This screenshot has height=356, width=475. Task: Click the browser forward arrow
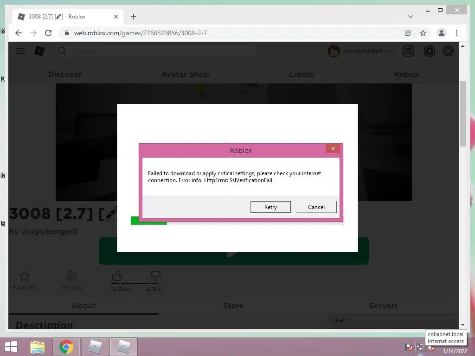pyautogui.click(x=33, y=33)
